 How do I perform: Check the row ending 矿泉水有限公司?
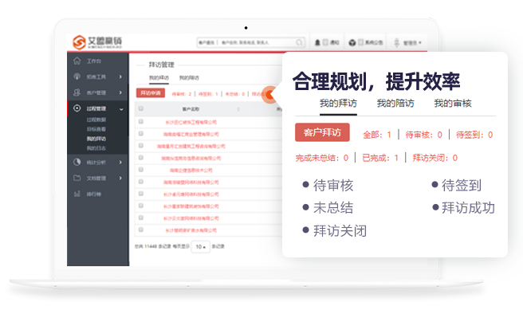click(141, 230)
